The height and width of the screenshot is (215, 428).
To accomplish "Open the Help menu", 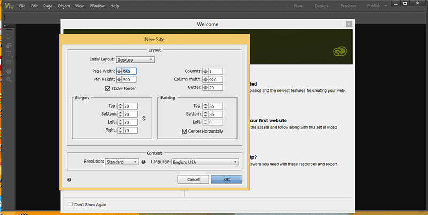I will pyautogui.click(x=114, y=6).
